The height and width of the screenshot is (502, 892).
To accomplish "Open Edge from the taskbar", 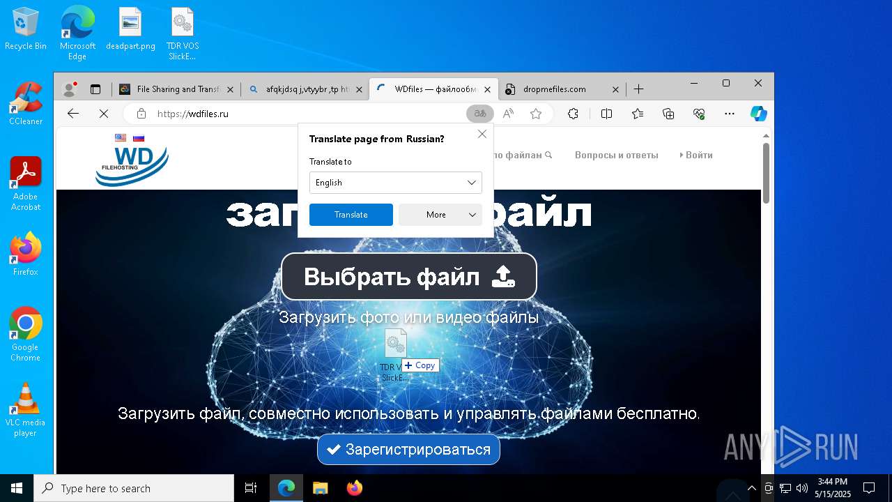I will tap(286, 488).
